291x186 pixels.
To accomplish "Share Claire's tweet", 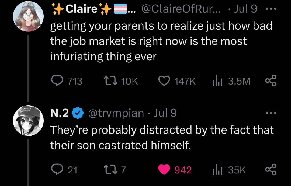I will coord(271,81).
